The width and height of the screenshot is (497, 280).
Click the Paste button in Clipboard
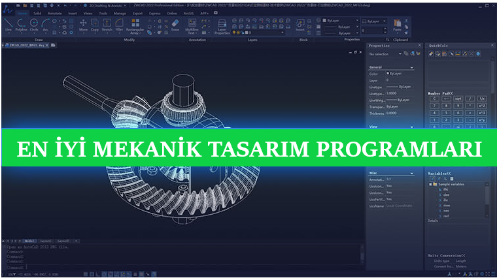398,25
